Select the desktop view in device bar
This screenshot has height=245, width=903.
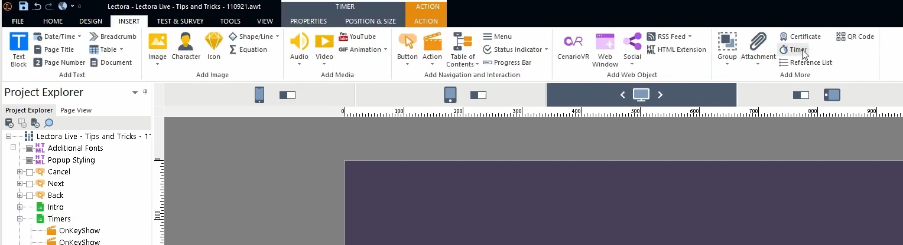[x=641, y=95]
